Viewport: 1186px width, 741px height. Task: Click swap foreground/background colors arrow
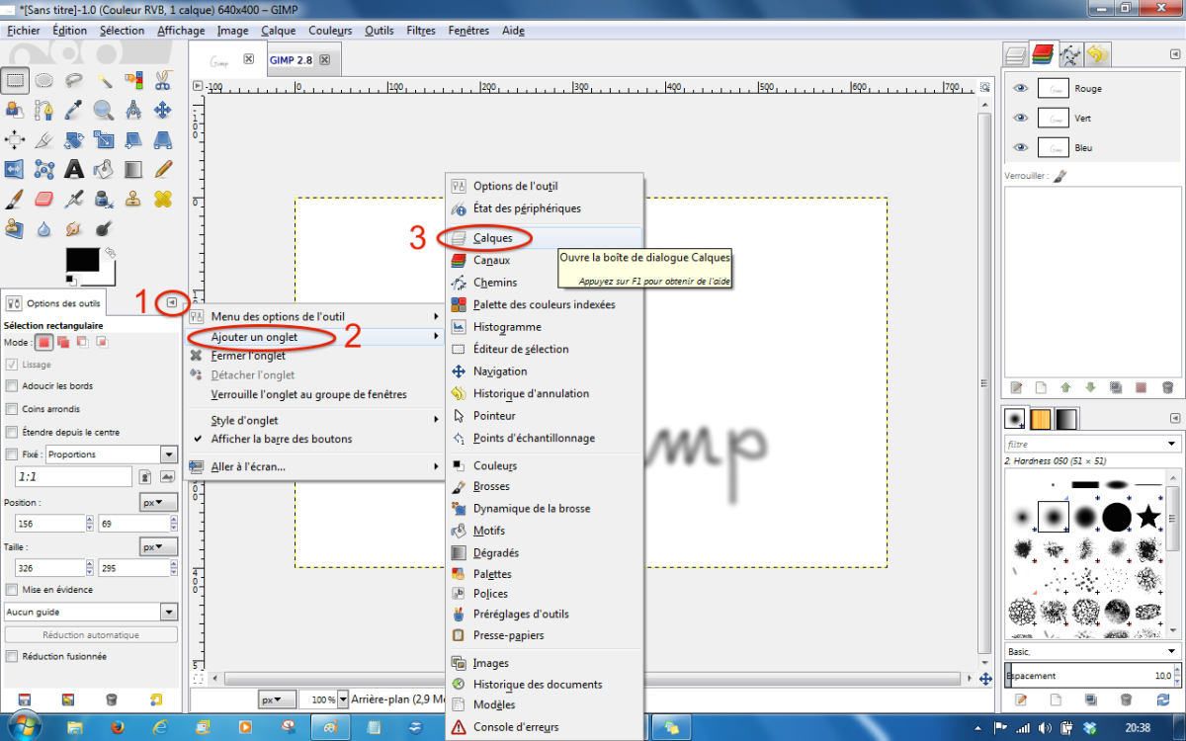111,253
